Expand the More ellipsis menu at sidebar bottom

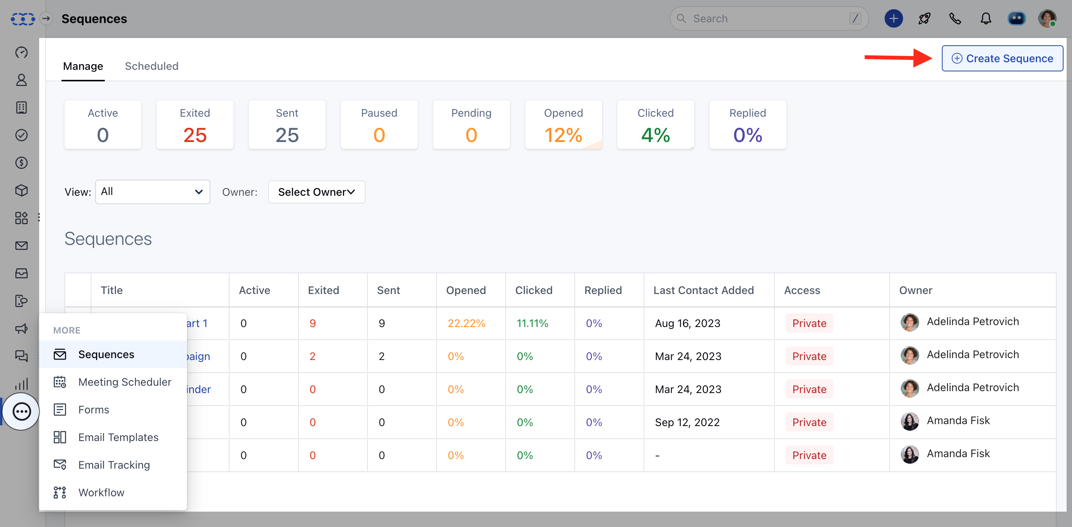click(21, 411)
